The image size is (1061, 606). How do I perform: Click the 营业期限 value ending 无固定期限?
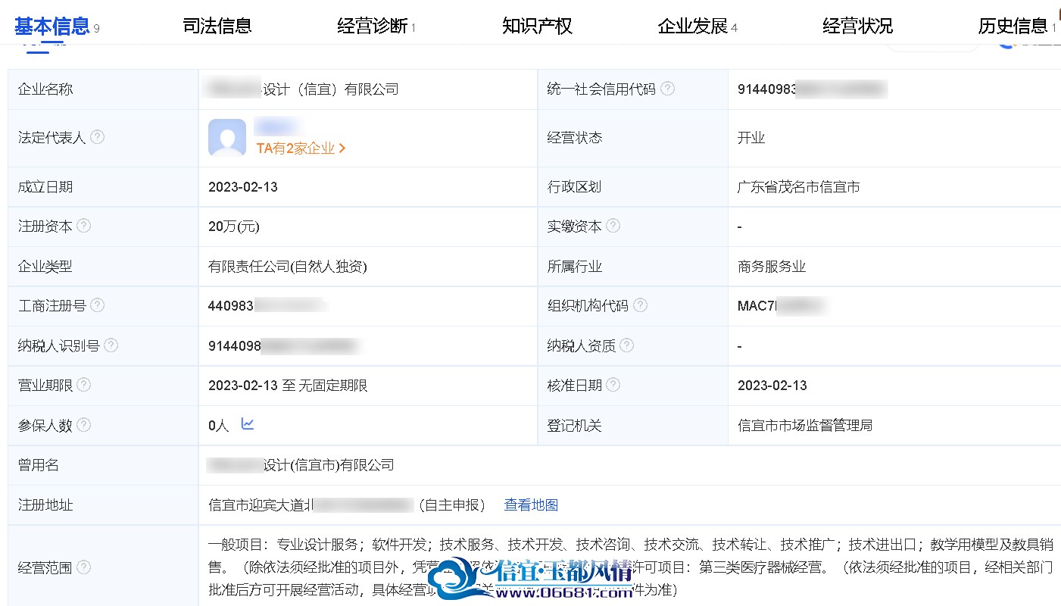click(288, 386)
